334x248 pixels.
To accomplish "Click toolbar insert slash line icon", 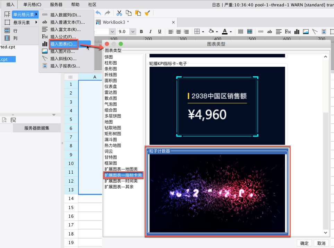I will [x=315, y=32].
